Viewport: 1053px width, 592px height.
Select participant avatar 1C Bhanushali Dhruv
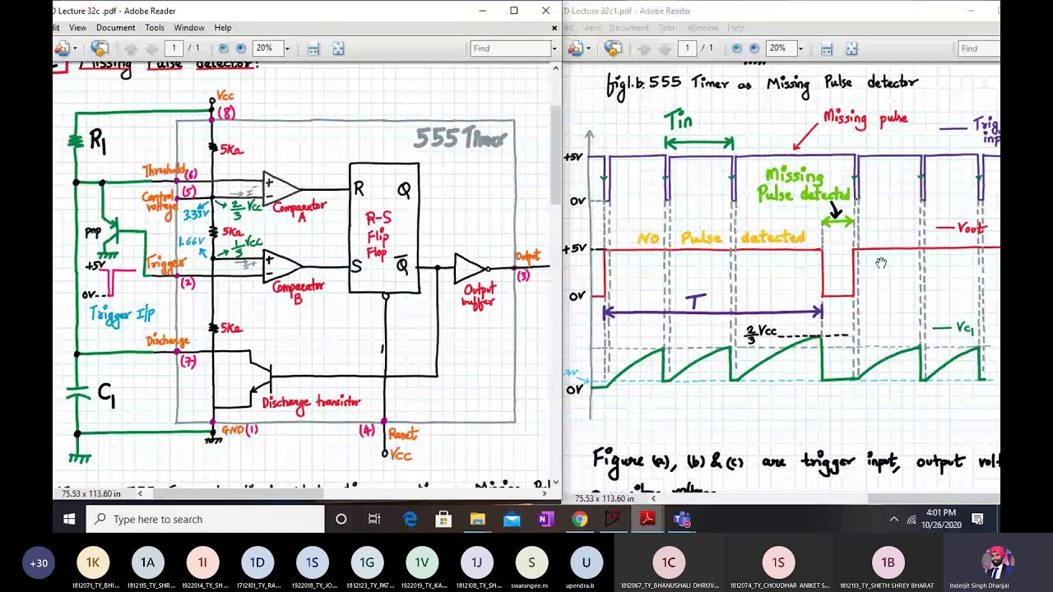[669, 563]
